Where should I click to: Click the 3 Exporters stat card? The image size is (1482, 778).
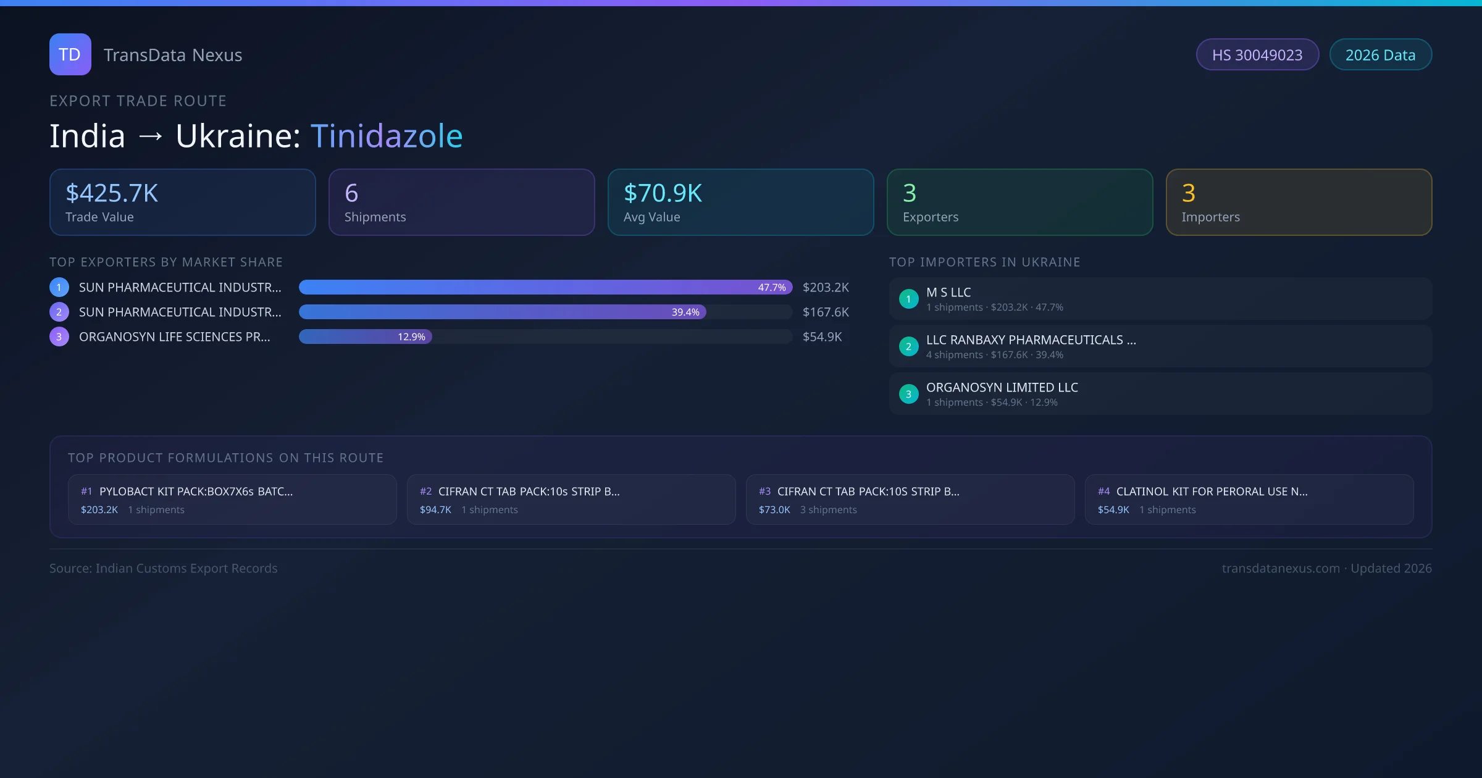coord(1019,203)
